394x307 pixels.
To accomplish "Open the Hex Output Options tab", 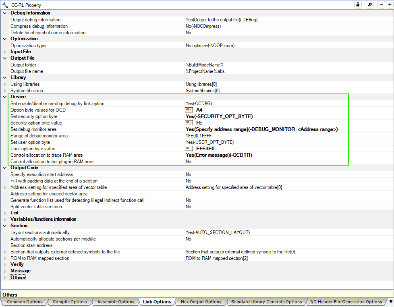I will point(201,302).
